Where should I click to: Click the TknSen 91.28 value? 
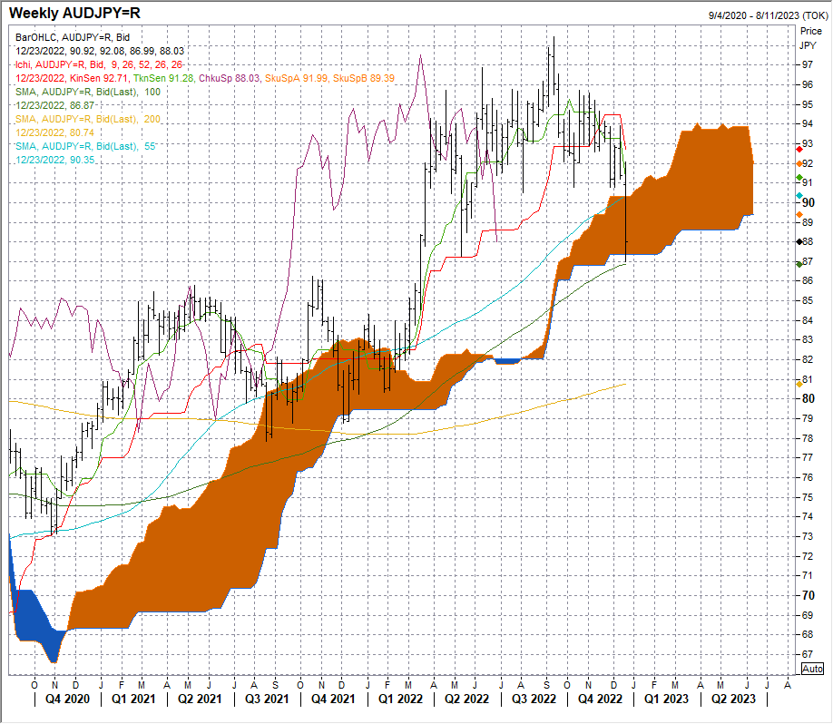click(x=163, y=78)
